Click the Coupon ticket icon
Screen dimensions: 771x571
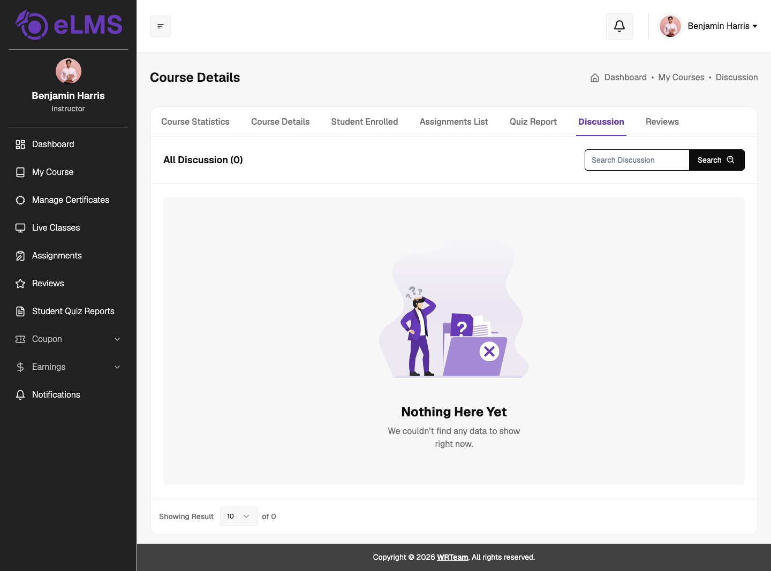click(x=20, y=339)
